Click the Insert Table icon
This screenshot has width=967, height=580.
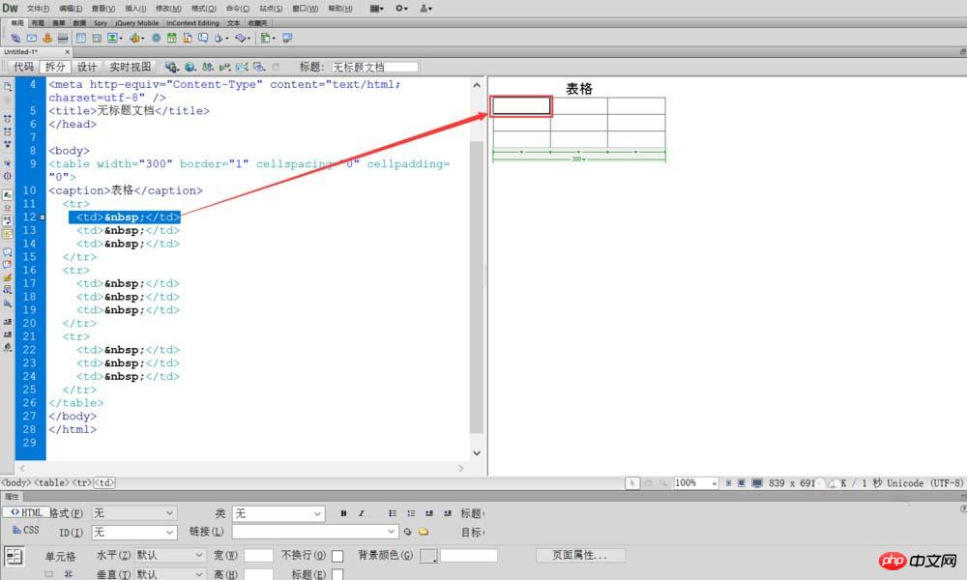tap(81, 39)
